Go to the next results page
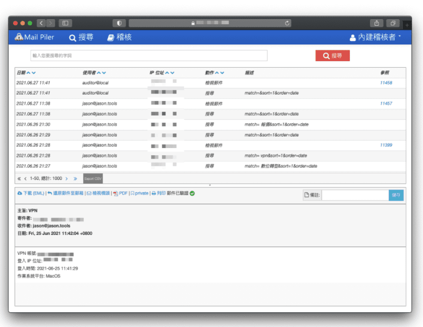This screenshot has height=327, width=423. pyautogui.click(x=67, y=178)
